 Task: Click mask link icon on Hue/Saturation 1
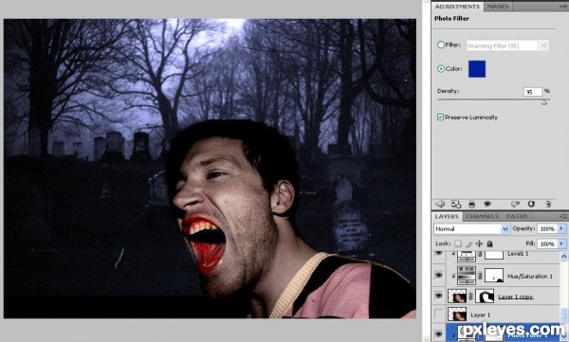point(480,276)
